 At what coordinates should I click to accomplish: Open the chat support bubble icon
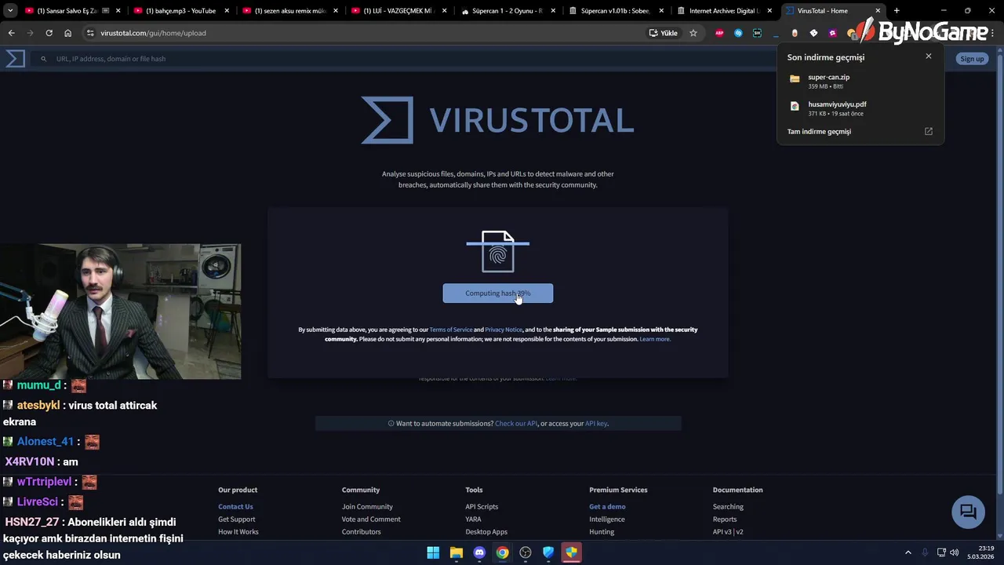pyautogui.click(x=968, y=512)
